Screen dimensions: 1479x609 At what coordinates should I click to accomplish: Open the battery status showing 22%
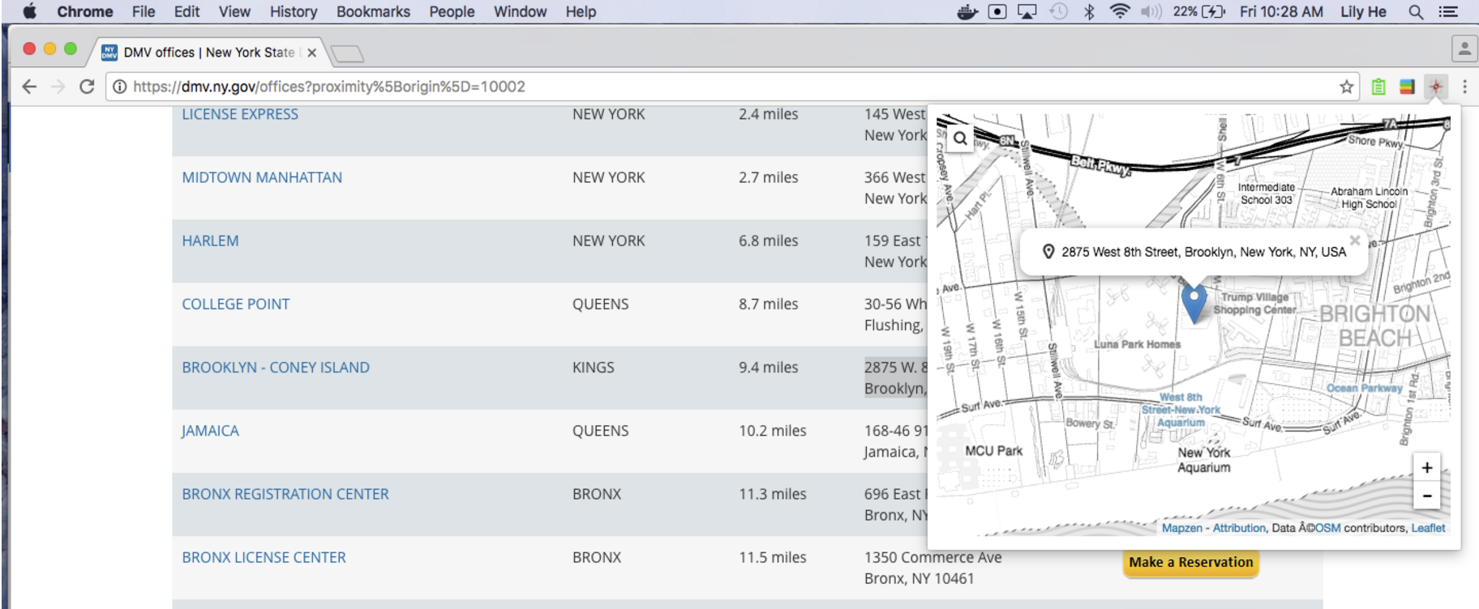(1199, 11)
